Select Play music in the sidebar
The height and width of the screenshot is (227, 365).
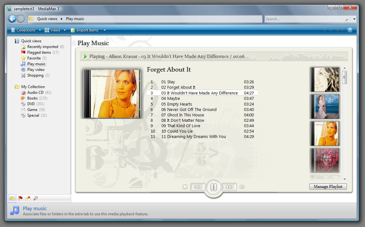click(x=33, y=64)
